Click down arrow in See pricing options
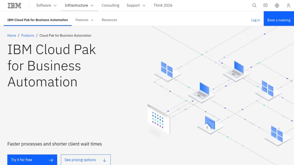294x165 pixels. point(105,160)
